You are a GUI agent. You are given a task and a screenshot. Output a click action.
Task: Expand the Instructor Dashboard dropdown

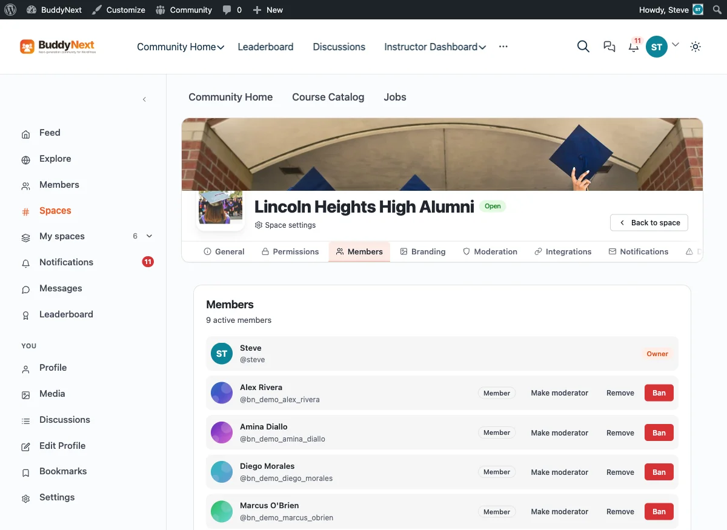pos(435,47)
